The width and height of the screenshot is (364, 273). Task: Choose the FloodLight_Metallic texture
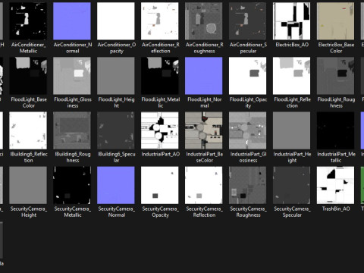[x=160, y=76]
